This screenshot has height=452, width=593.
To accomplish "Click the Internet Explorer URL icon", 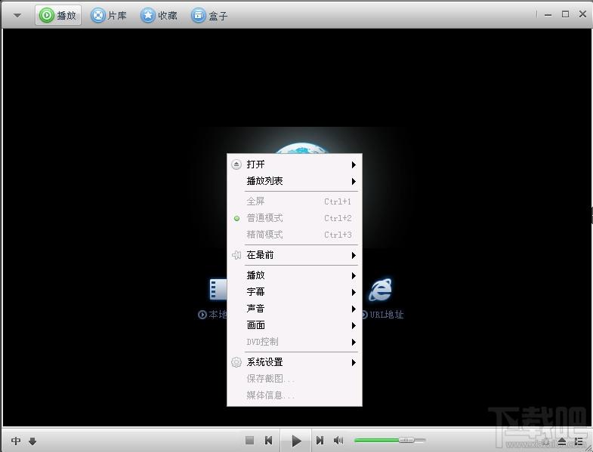I will click(381, 290).
